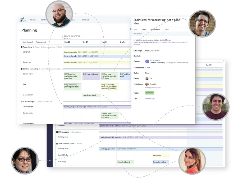Open the 'Landing page online' bar
This screenshot has width=238, height=179.
[161, 149]
